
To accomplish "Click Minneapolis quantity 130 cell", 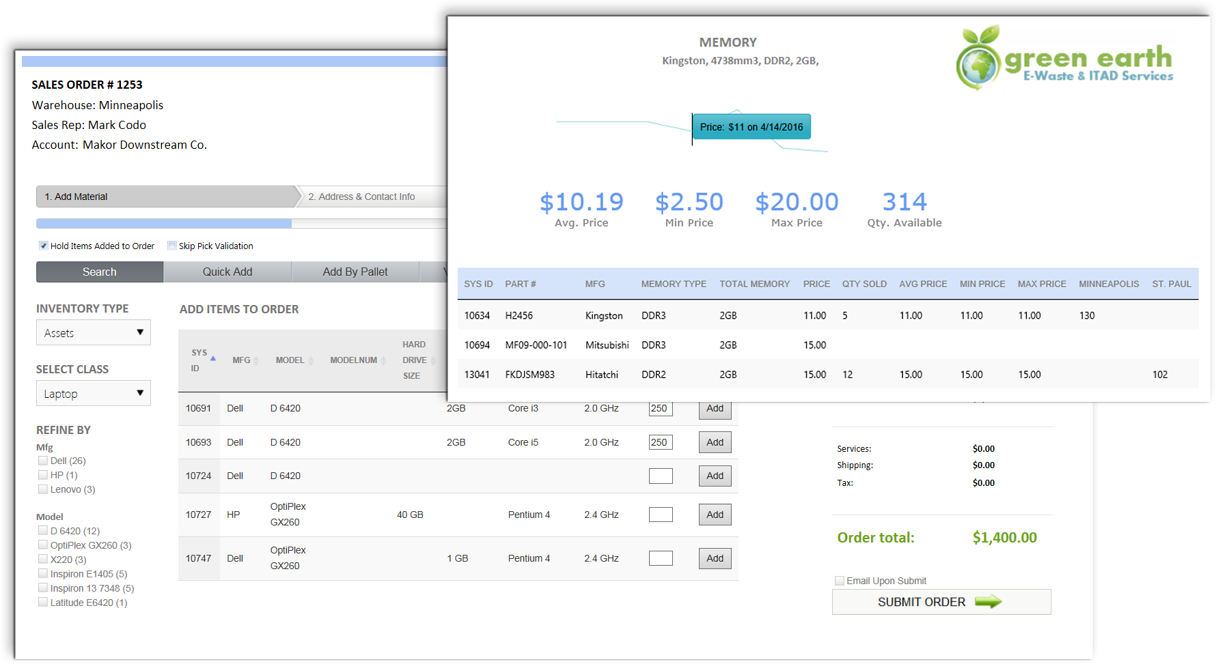I will coord(1087,316).
